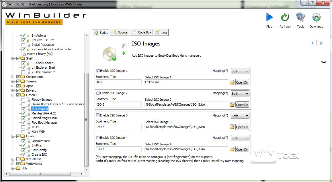The width and height of the screenshot is (332, 182).
Task: Browse folder icon for ISO Image 1
Action: tap(232, 82)
